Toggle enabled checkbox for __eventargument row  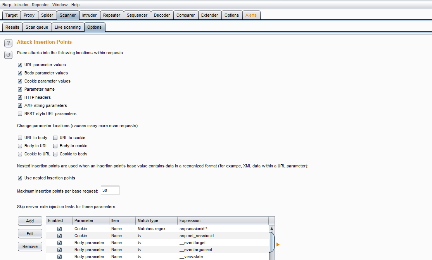59,250
